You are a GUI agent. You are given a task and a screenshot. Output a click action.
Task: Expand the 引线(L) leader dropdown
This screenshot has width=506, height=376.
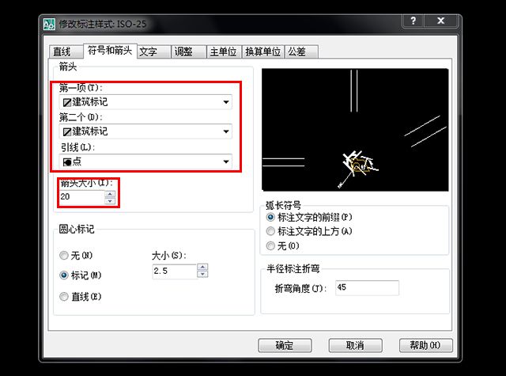[x=145, y=161]
